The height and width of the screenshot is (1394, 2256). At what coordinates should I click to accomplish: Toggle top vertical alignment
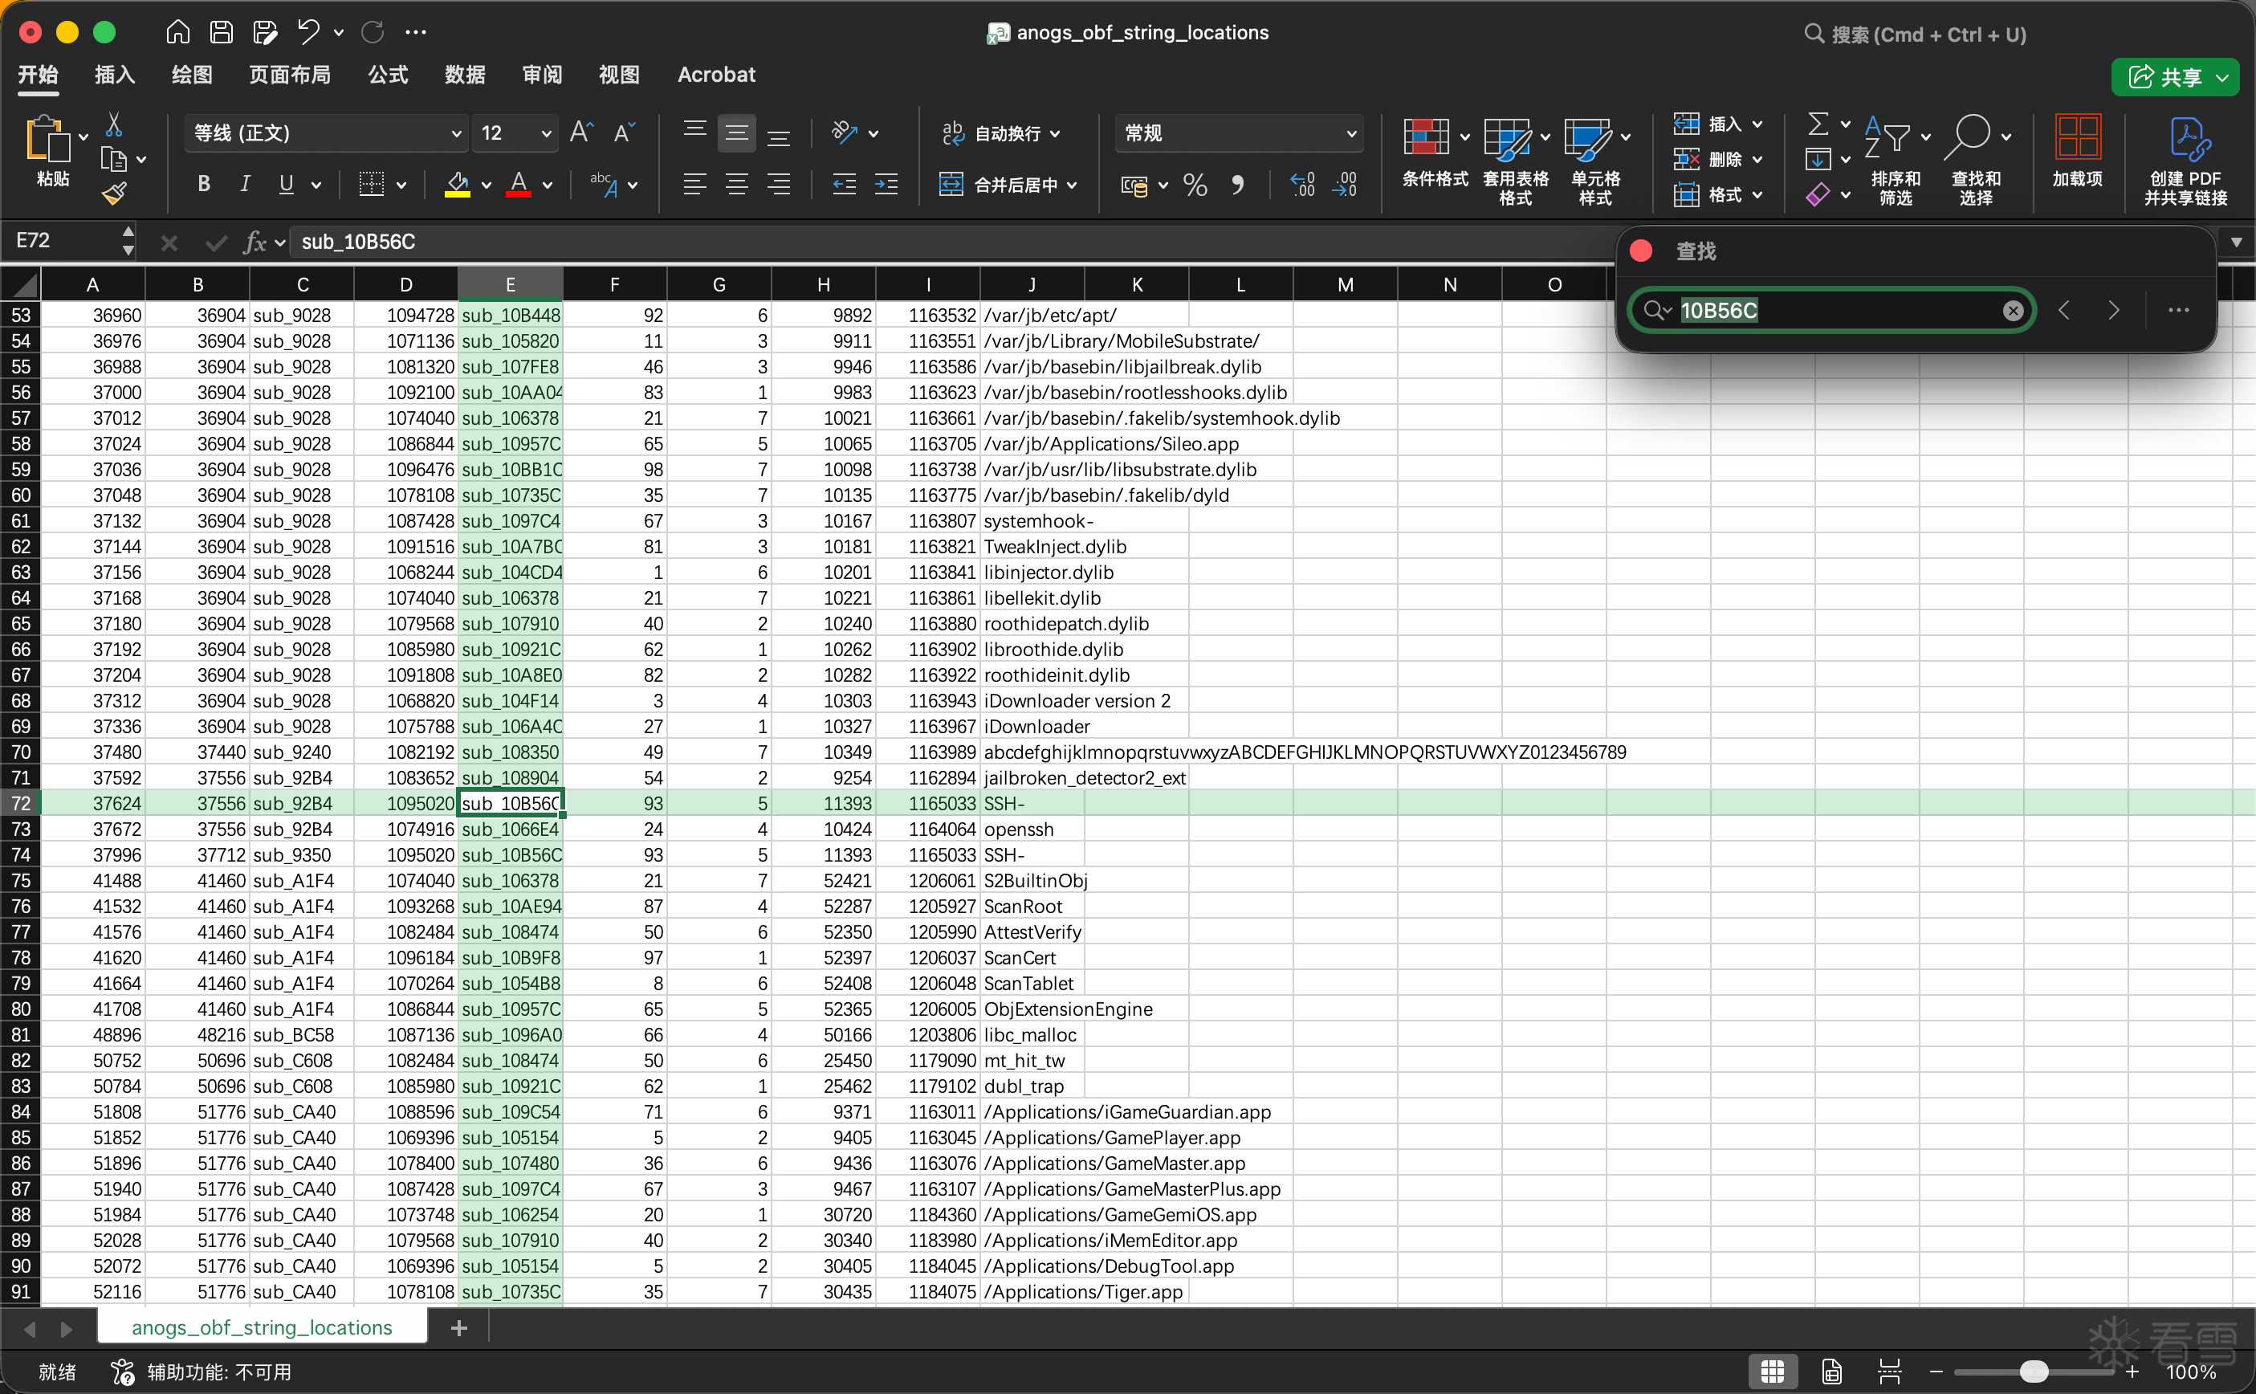pos(694,129)
